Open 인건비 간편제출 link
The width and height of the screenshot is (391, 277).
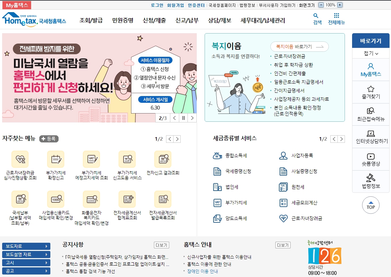pyautogui.click(x=290, y=73)
